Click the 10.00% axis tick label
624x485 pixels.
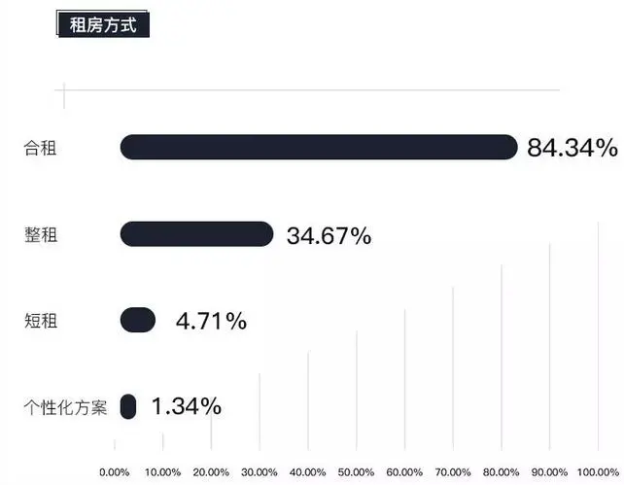(x=162, y=472)
